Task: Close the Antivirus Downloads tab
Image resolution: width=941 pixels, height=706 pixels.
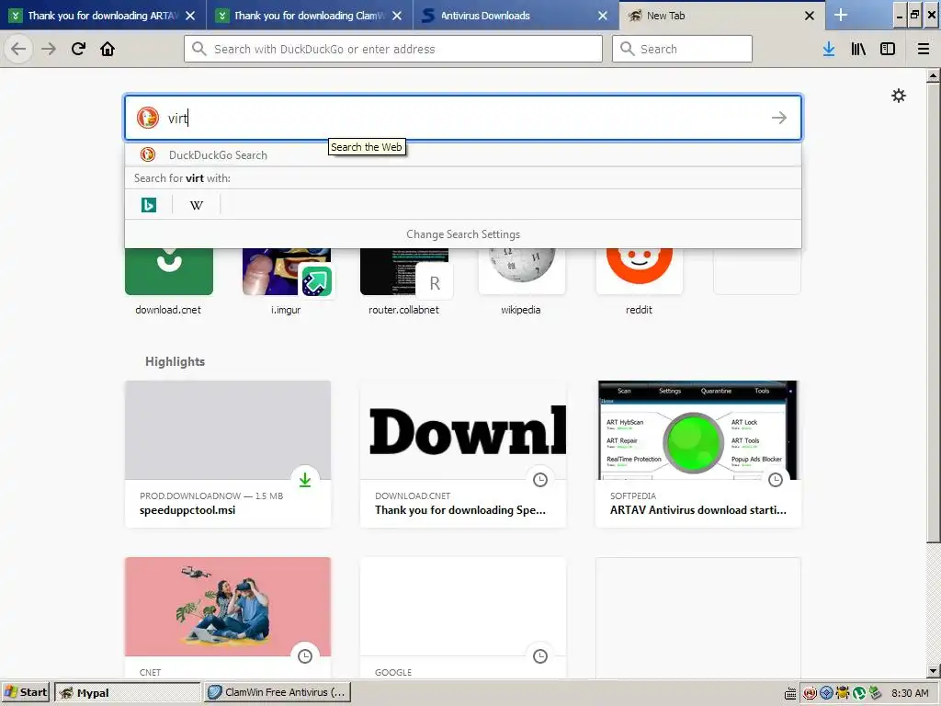Action: pyautogui.click(x=603, y=16)
